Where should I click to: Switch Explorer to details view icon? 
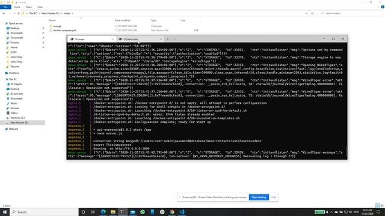click(377, 205)
